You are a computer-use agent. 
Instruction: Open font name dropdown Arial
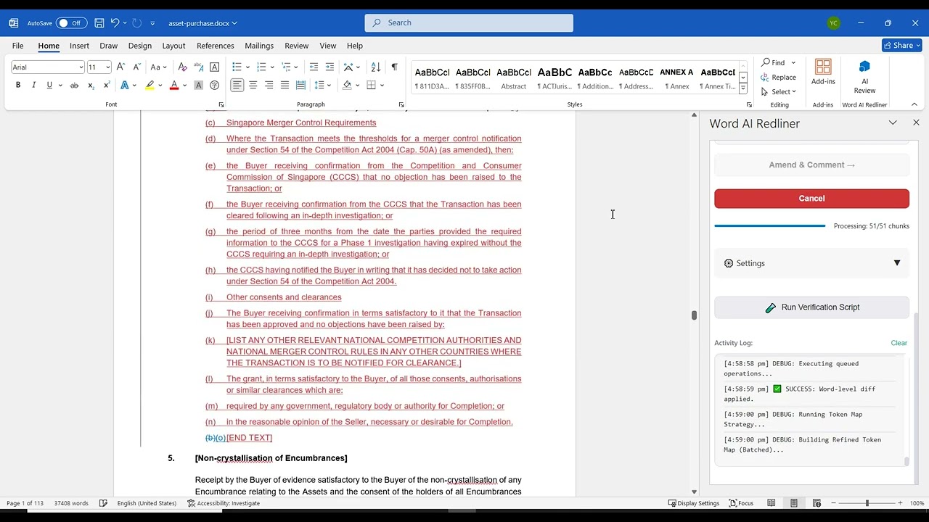coord(81,67)
